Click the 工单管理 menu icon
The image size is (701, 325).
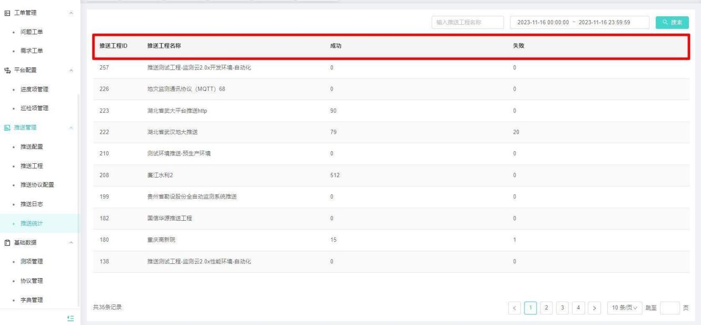(x=7, y=13)
